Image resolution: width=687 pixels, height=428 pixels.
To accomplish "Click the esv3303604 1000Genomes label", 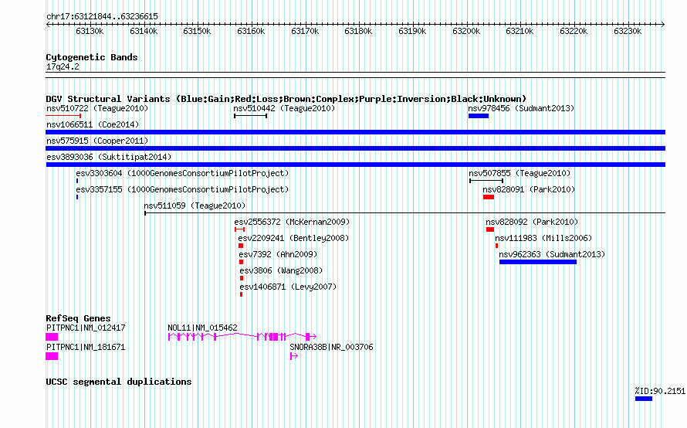I will (x=182, y=173).
